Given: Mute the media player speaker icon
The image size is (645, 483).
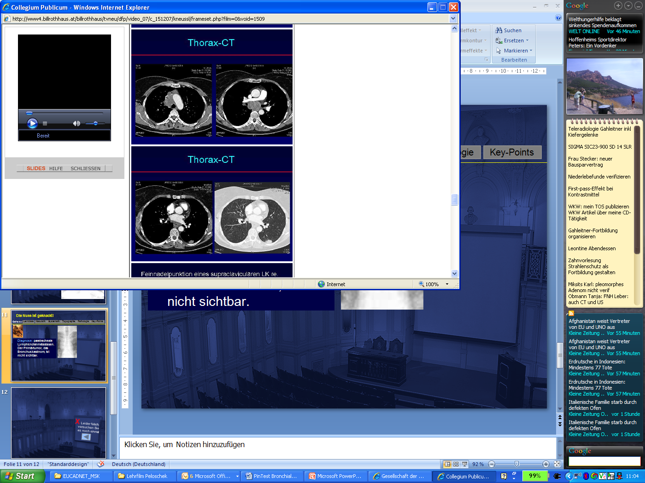Looking at the screenshot, I should pyautogui.click(x=76, y=123).
